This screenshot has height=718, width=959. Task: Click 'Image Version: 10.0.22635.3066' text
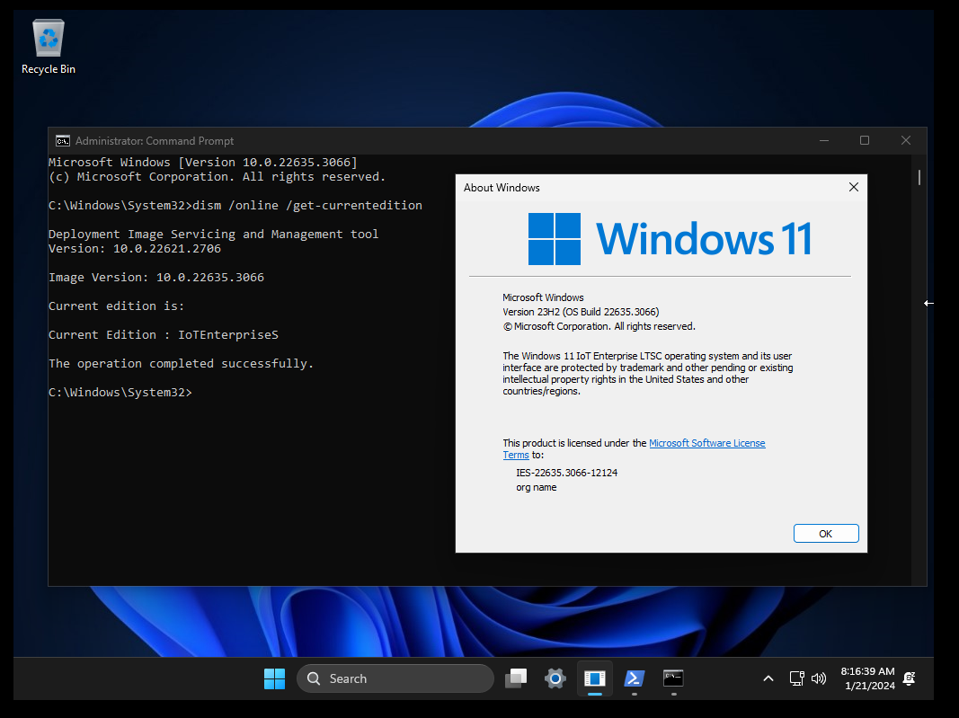point(156,277)
